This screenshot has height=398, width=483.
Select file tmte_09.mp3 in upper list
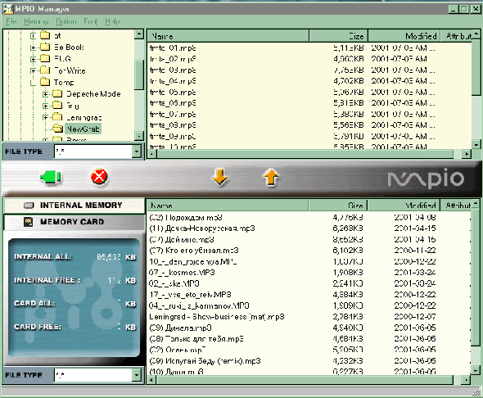[x=173, y=136]
